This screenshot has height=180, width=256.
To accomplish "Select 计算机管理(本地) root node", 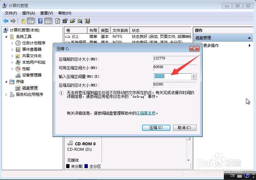I will [x=24, y=30].
